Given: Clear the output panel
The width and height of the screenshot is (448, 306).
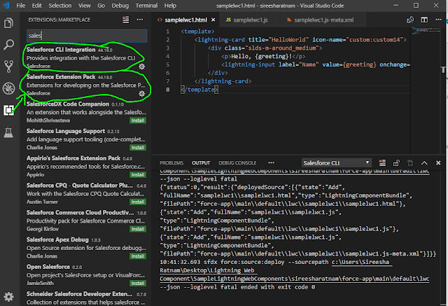Looking at the screenshot, I should pyautogui.click(x=382, y=163).
